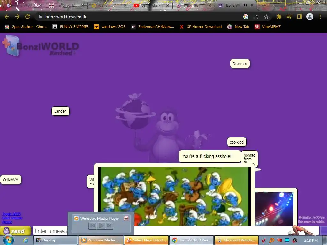Click the CollabVM name tag
Screen dimensions: 327x245
point(11,180)
